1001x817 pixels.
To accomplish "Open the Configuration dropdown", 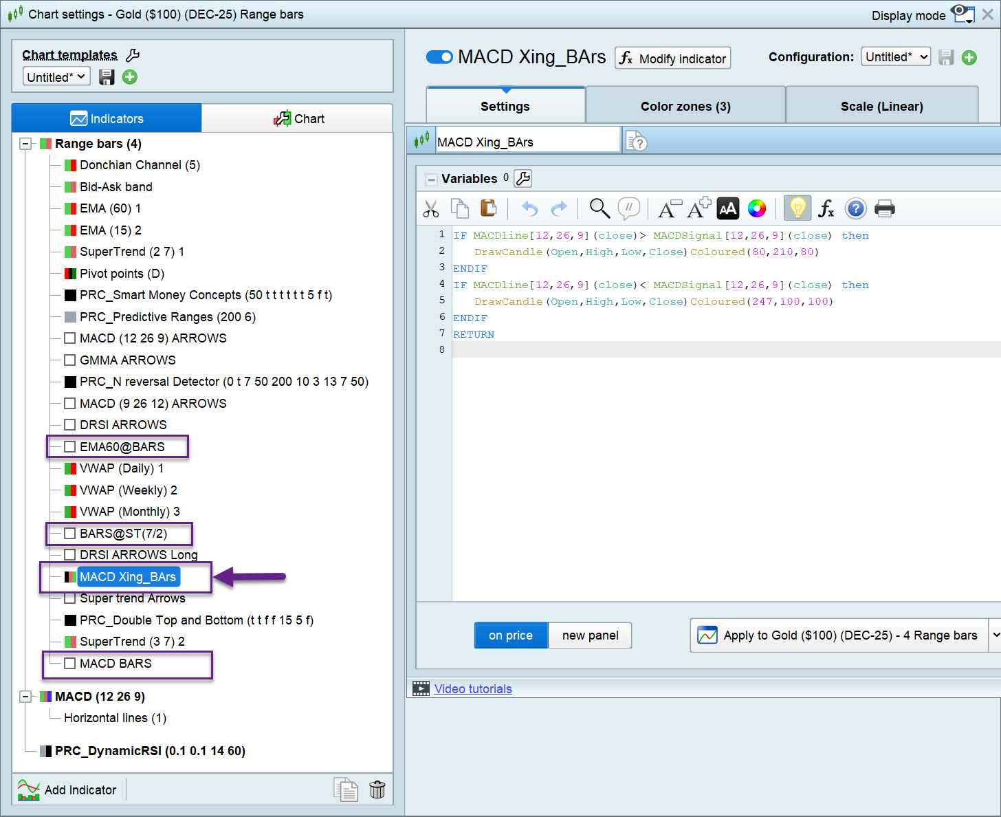I will pyautogui.click(x=896, y=57).
